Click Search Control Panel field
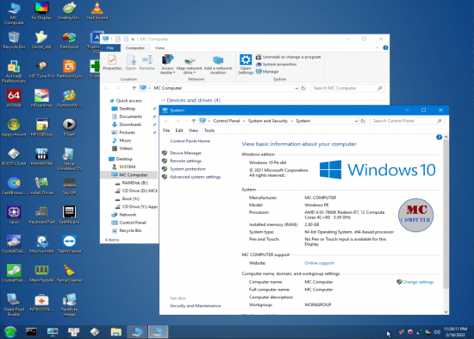 (x=407, y=121)
